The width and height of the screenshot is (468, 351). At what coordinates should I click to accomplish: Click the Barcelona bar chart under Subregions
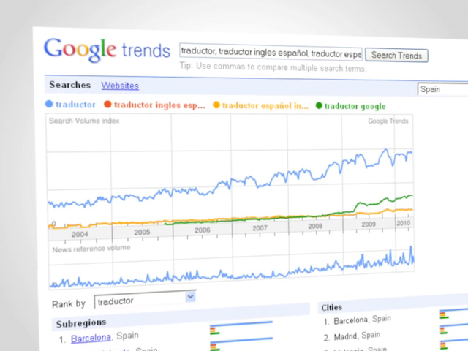coord(241,328)
